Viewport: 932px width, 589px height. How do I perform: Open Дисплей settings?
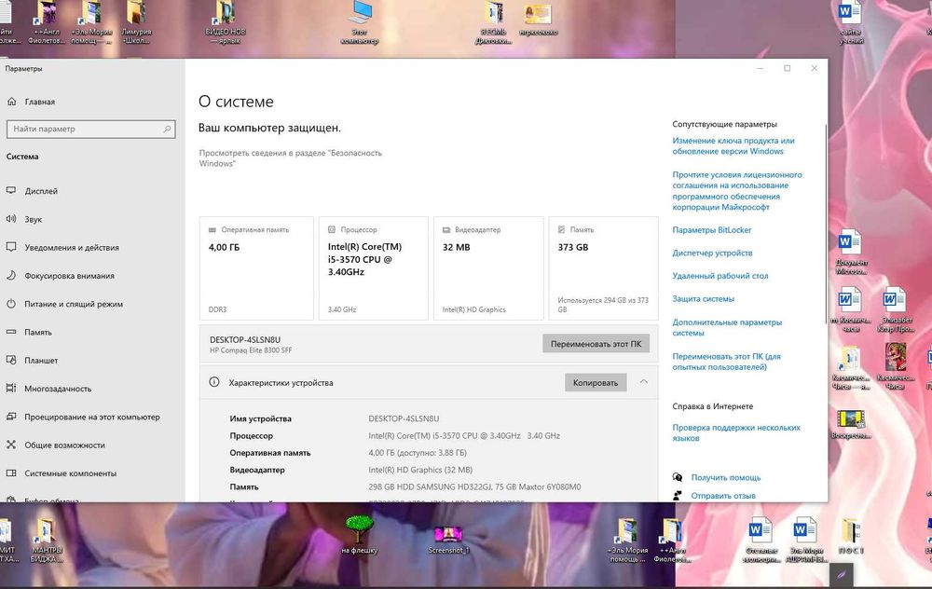(41, 191)
